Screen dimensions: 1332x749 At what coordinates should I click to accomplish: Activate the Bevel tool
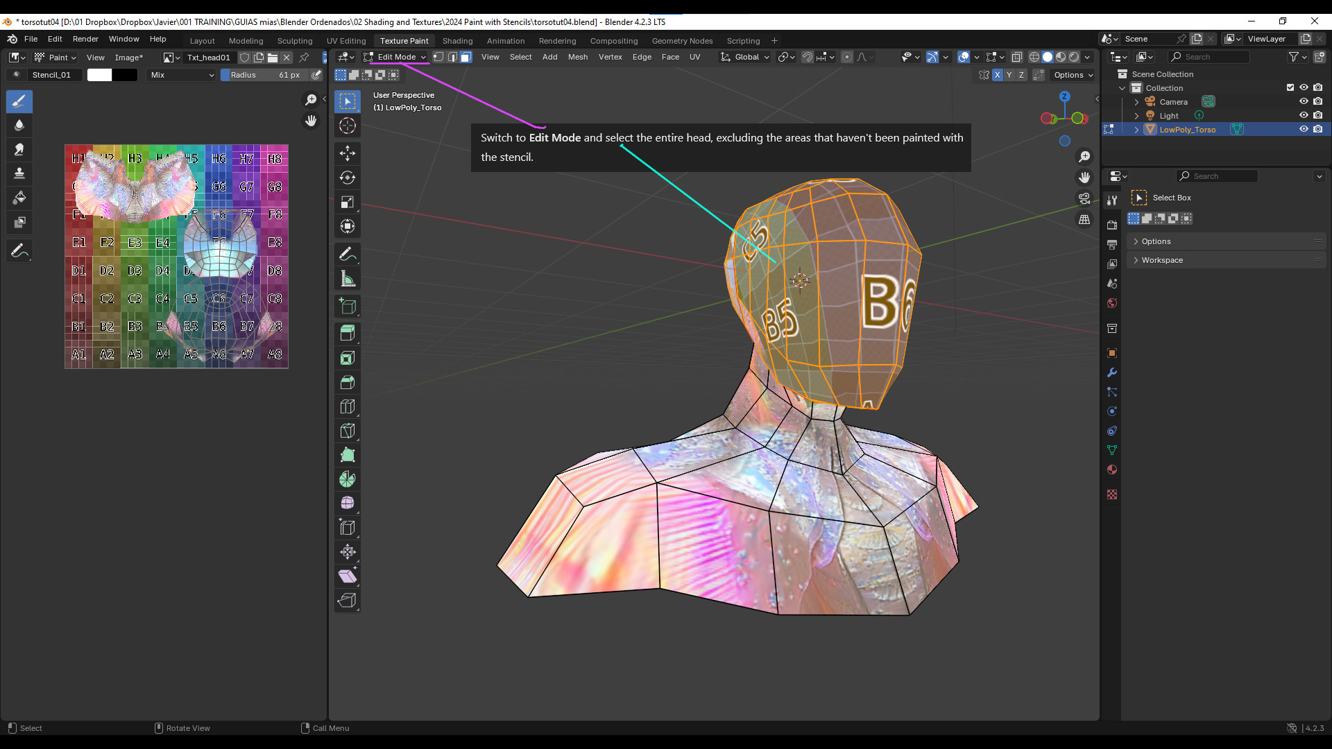[348, 382]
